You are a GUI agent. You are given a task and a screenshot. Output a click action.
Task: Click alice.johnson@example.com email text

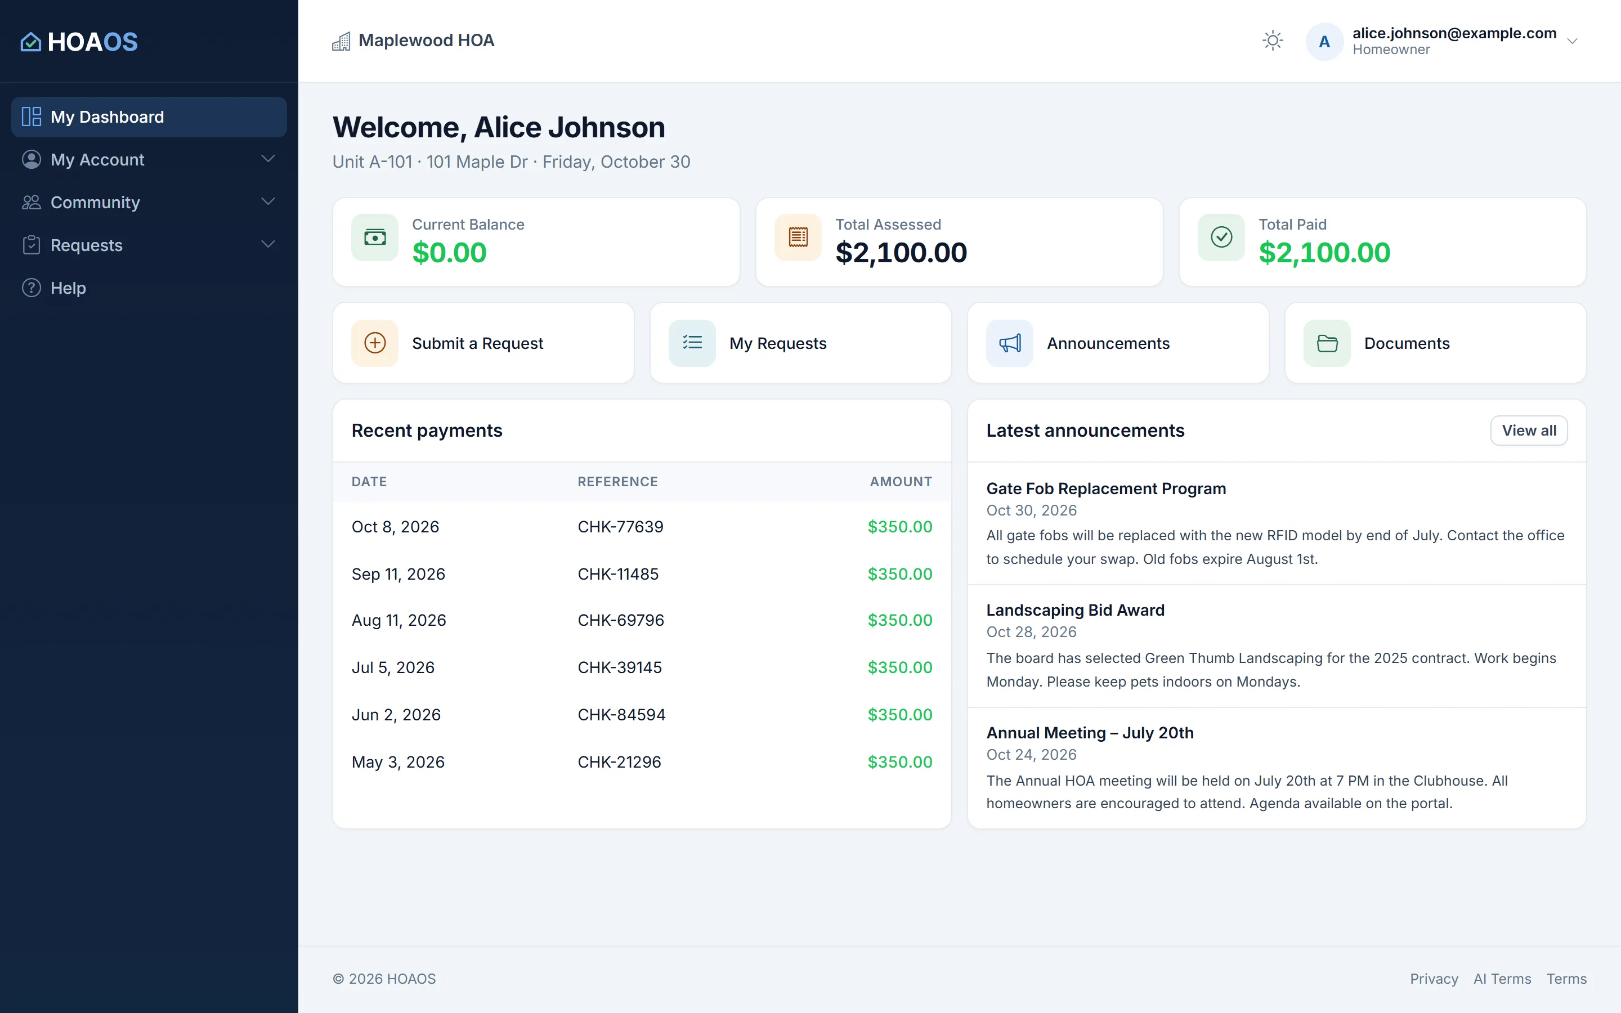pyautogui.click(x=1454, y=33)
